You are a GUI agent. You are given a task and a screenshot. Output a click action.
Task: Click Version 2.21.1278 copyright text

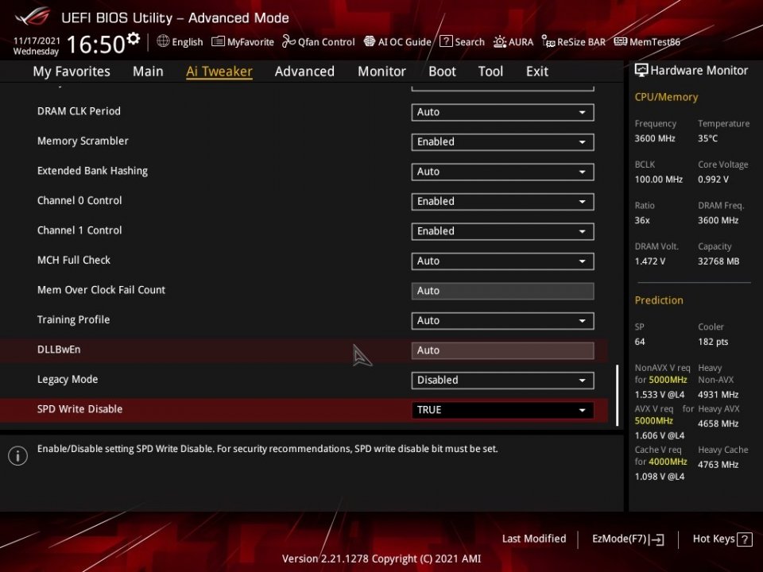point(381,558)
